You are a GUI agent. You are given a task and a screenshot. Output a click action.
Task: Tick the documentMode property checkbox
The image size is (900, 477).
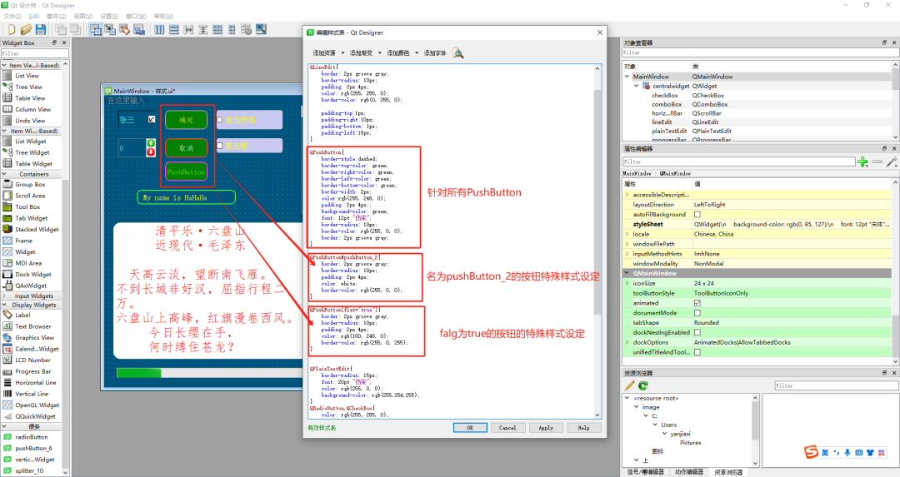697,313
